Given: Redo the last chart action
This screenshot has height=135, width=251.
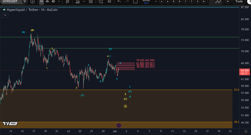Looking at the screenshot, I should pos(127,1).
